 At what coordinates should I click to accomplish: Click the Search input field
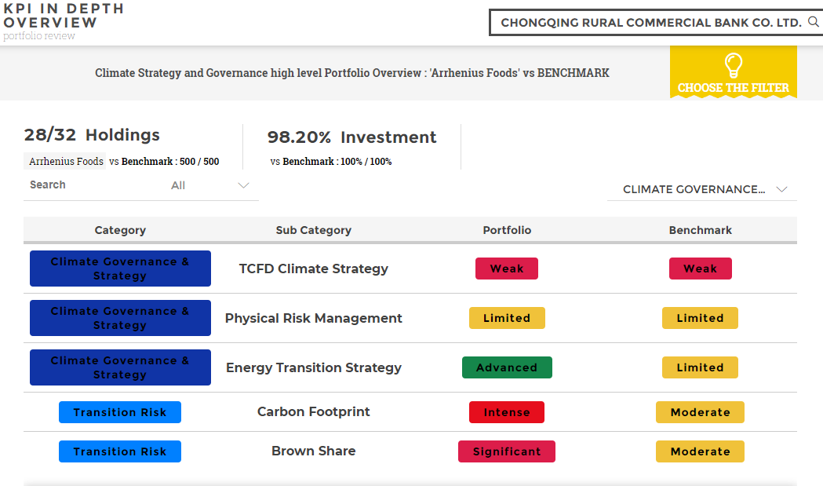point(78,185)
